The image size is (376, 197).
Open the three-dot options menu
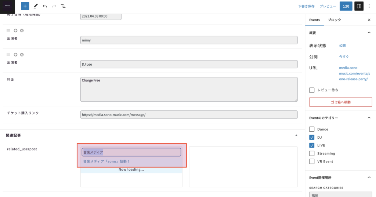369,6
